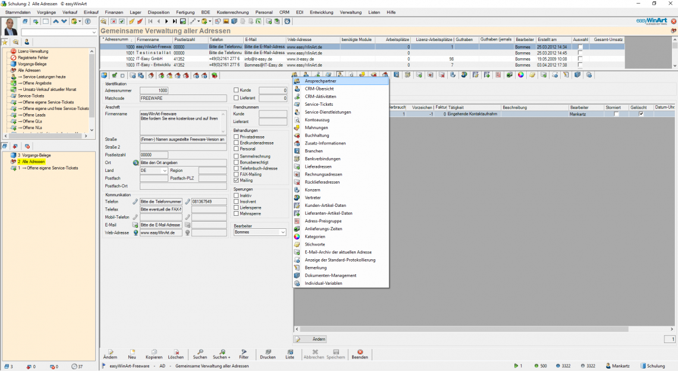Viewport: 678px width, 371px height.
Task: Click into the Matchcode field
Action: click(x=183, y=98)
